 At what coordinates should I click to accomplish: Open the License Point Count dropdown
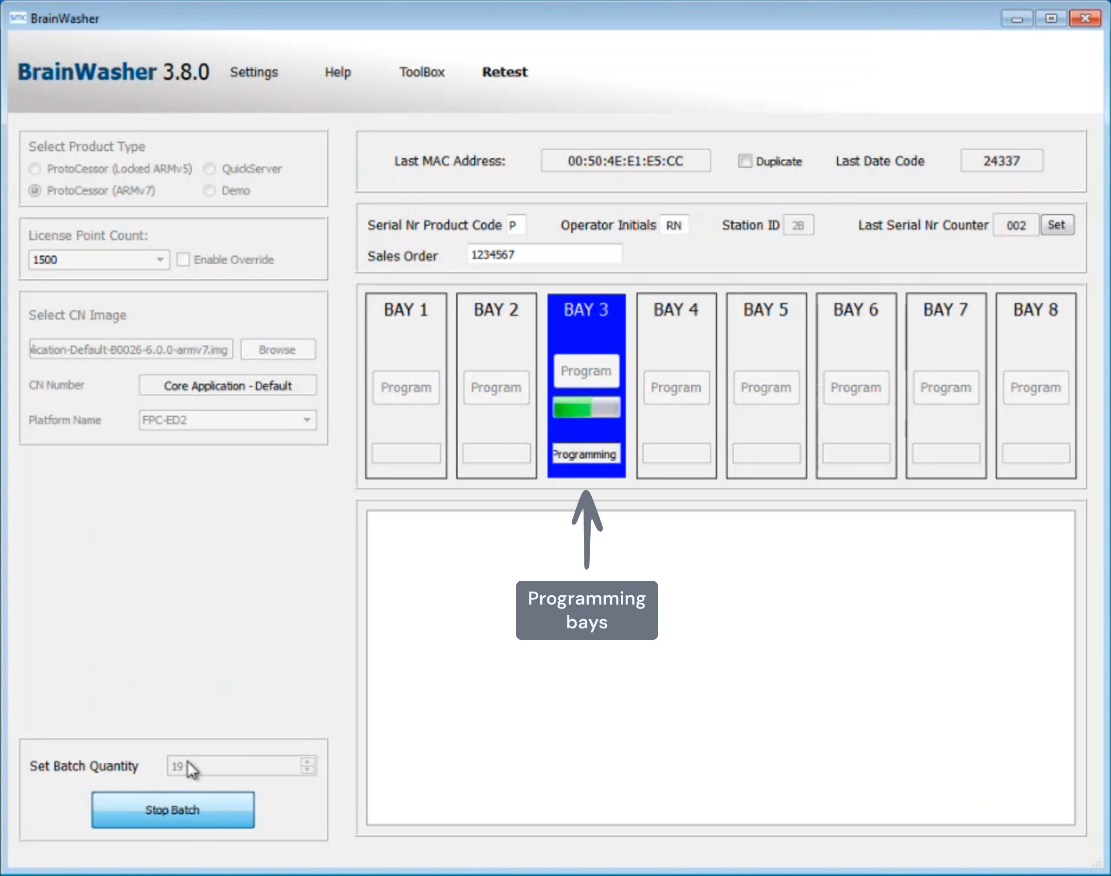pos(161,260)
